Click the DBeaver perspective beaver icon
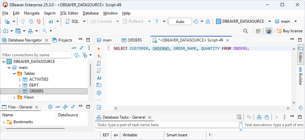The height and width of the screenshot is (140, 305). (x=269, y=31)
